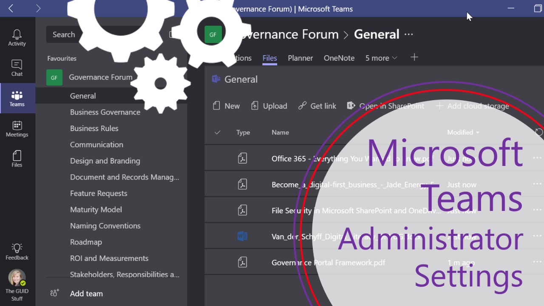Viewport: 544px width, 306px height.
Task: Toggle the select all files checkmark
Action: [218, 132]
